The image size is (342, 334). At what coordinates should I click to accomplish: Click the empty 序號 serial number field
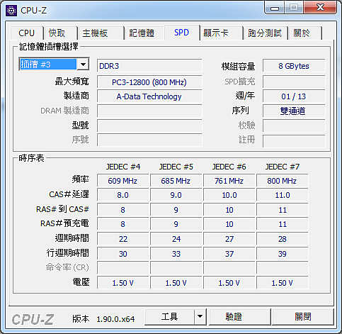point(149,140)
